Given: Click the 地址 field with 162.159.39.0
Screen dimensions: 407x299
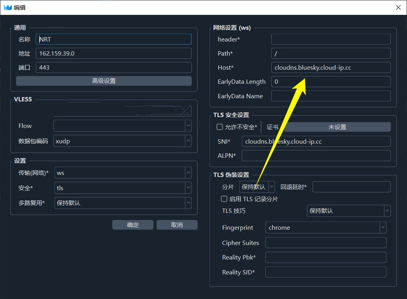Looking at the screenshot, I should [114, 53].
